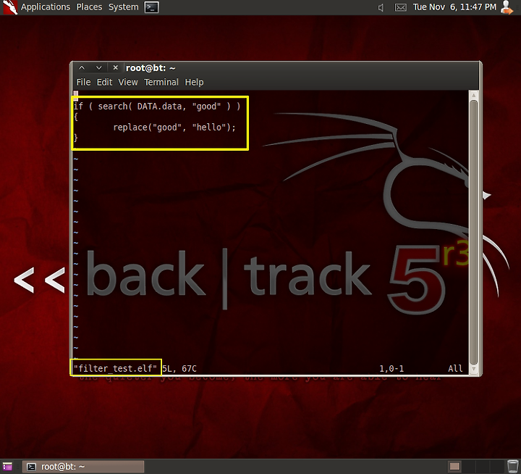The width and height of the screenshot is (521, 474).
Task: Click the terminal vertical scrollbar thumb
Action: 474,232
